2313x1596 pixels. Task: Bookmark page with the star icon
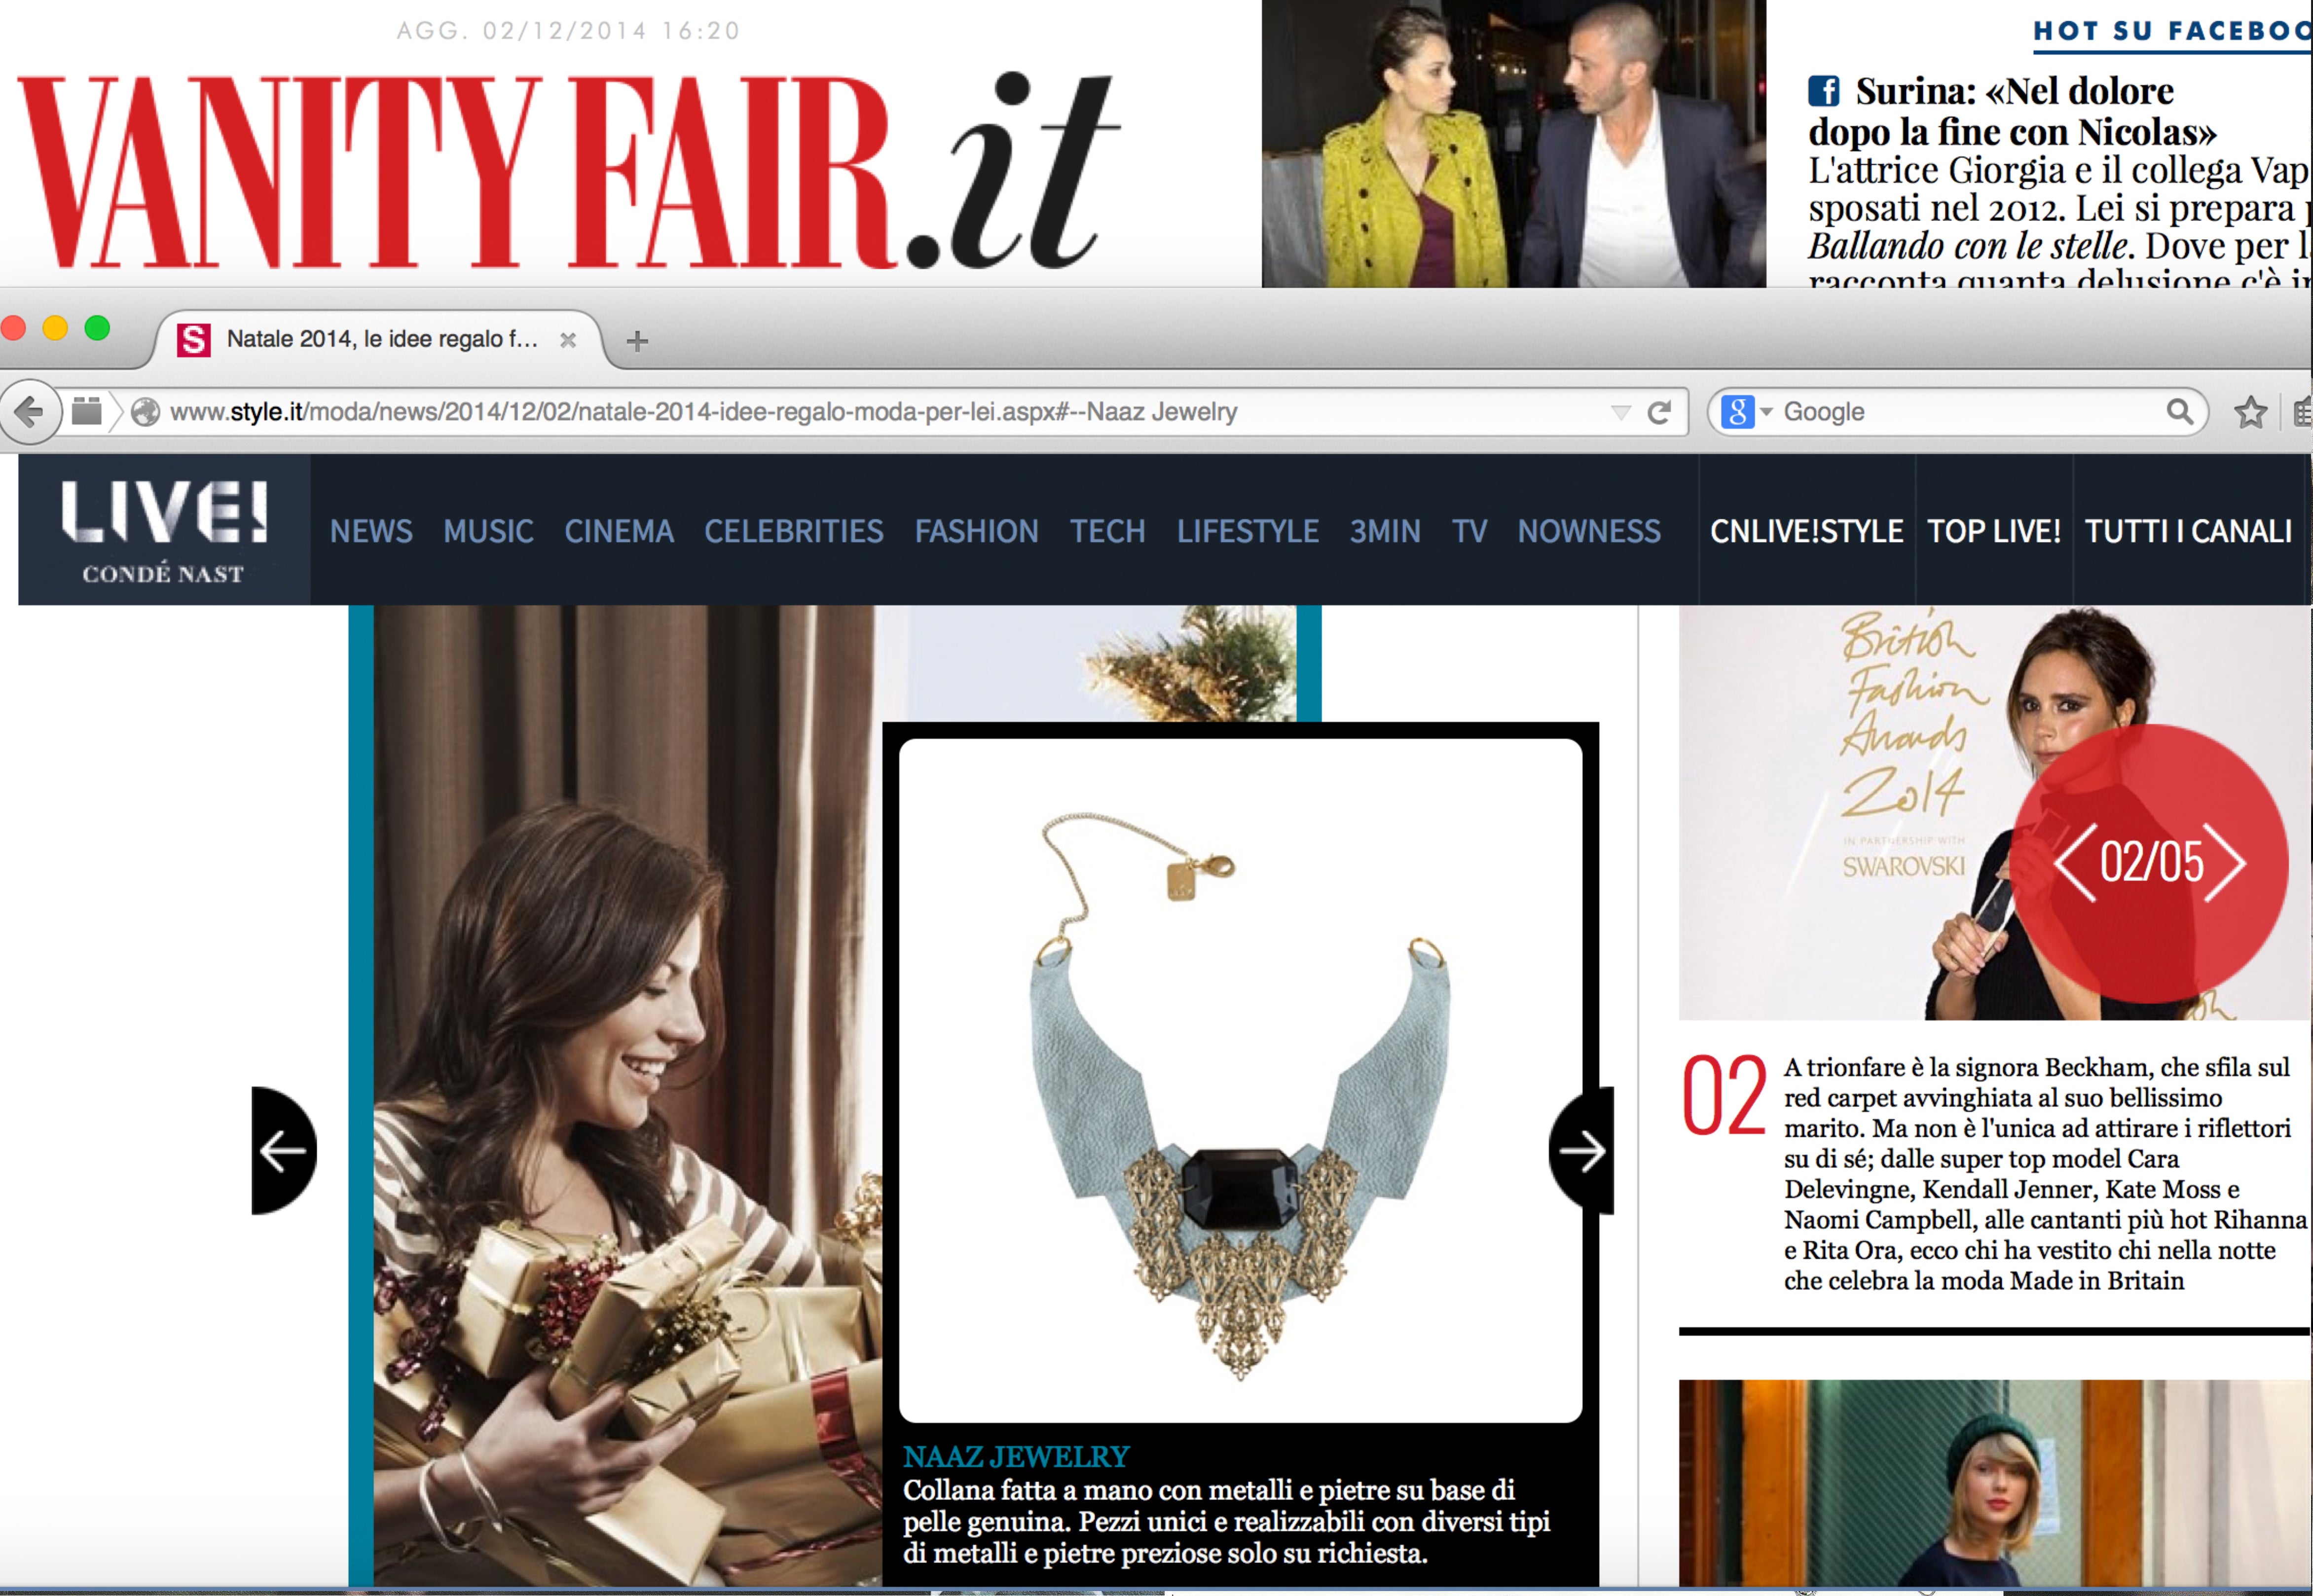(2250, 412)
